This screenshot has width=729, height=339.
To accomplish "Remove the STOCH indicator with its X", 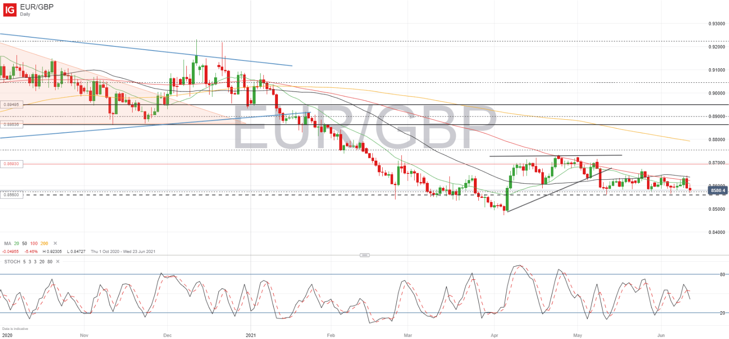I will click(58, 262).
